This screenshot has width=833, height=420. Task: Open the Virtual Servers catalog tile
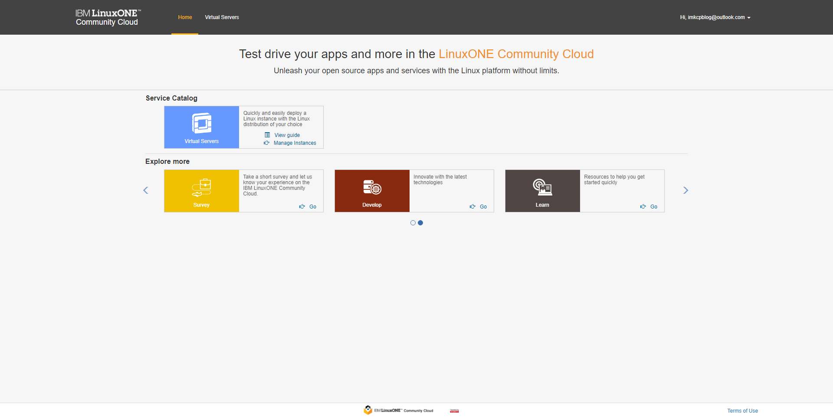202,127
